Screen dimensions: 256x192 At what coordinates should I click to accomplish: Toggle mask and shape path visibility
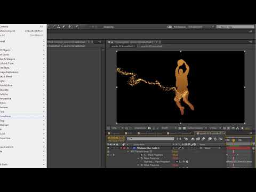click(x=131, y=128)
